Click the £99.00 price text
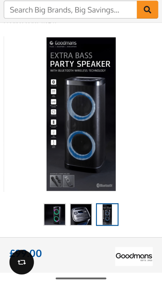This screenshot has height=284, width=162. click(x=26, y=253)
